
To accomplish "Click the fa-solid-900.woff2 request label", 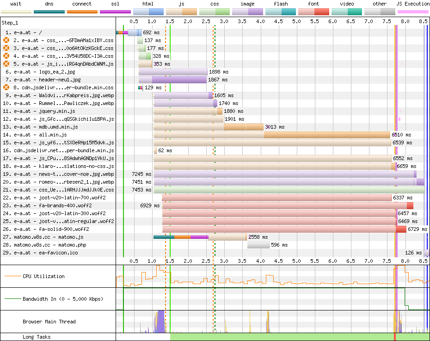I will click(x=46, y=229).
